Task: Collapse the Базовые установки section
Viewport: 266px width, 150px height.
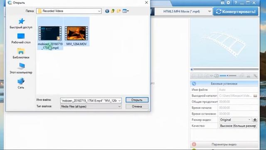Action: pos(224,83)
